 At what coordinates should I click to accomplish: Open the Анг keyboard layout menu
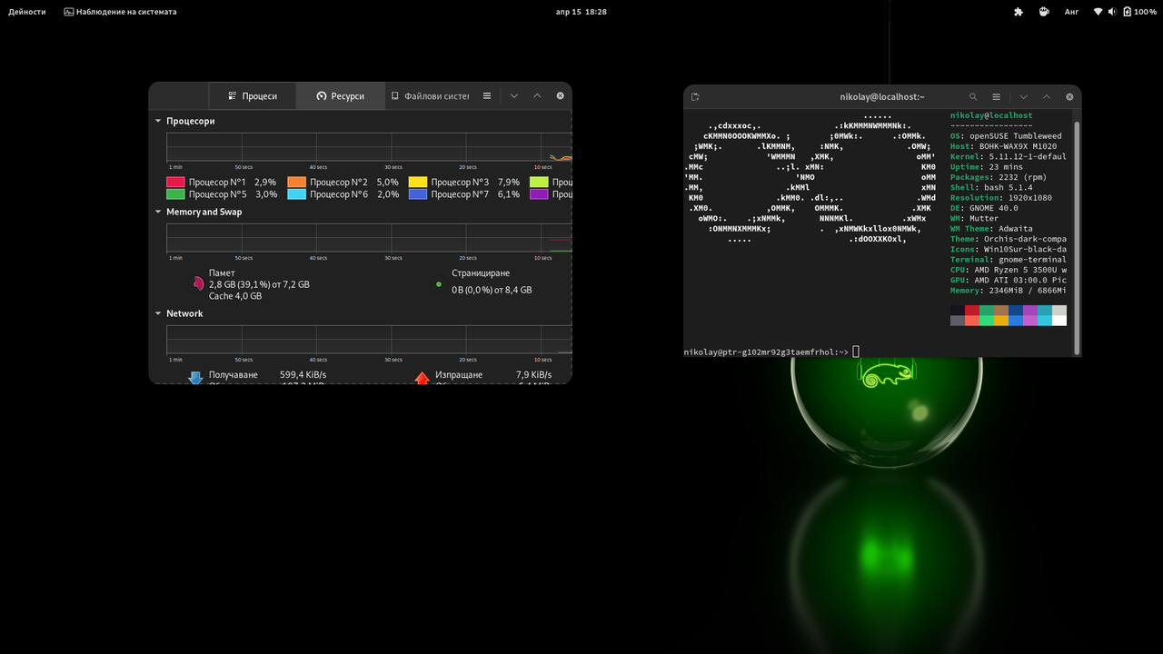click(1072, 12)
